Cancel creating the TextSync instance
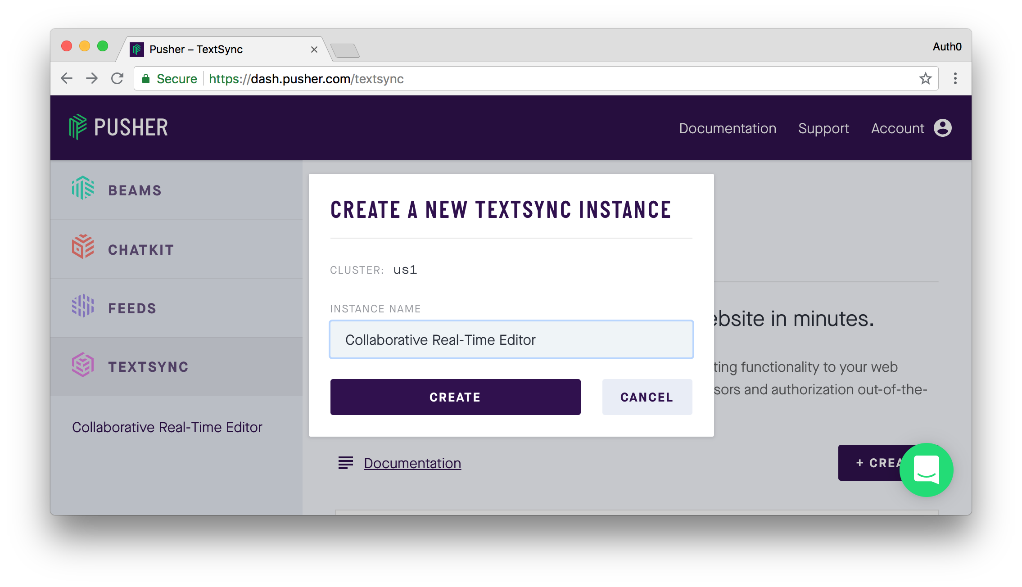This screenshot has height=587, width=1022. 647,397
